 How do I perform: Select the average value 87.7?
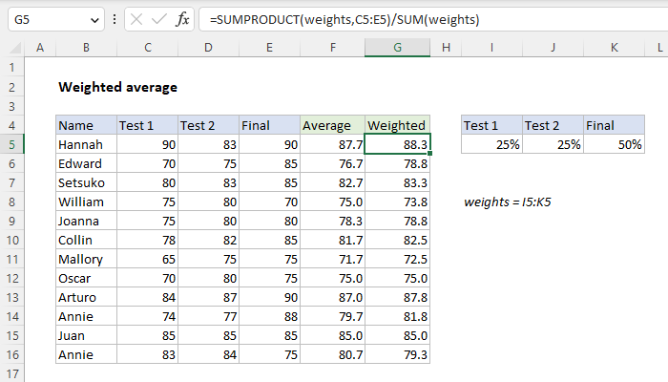tap(332, 144)
